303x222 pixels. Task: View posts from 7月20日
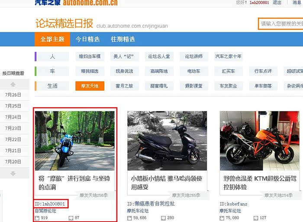(13, 162)
